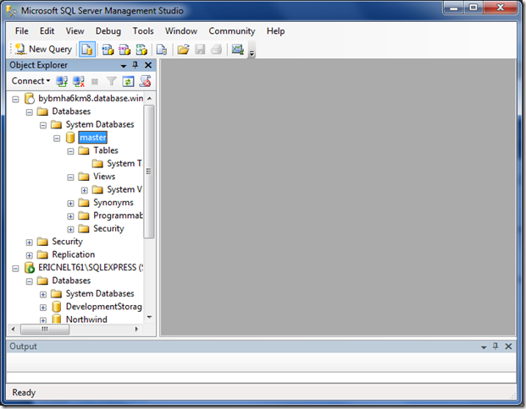
Task: Expand the server-level Security folder
Action: click(29, 243)
